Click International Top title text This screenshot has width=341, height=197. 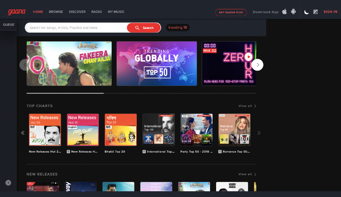[161, 152]
